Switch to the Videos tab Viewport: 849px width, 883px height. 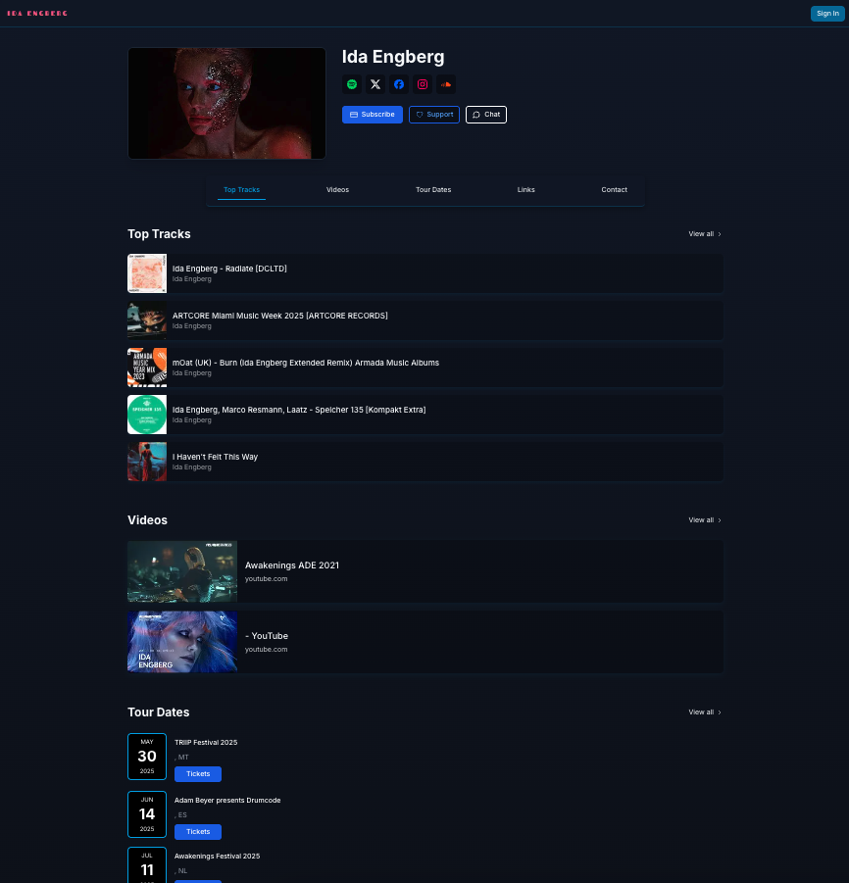coord(337,190)
